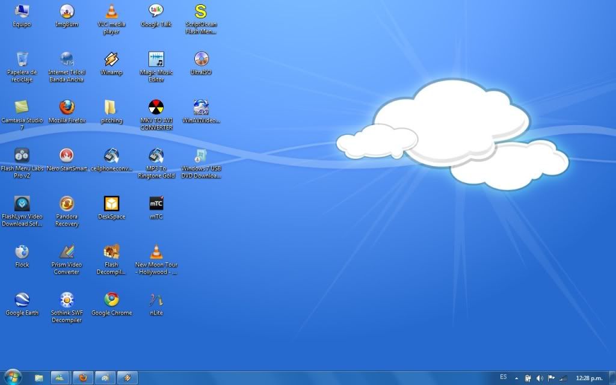Select Internet Telcel Banda Ancha shortcut
The image size is (616, 385).
67,67
